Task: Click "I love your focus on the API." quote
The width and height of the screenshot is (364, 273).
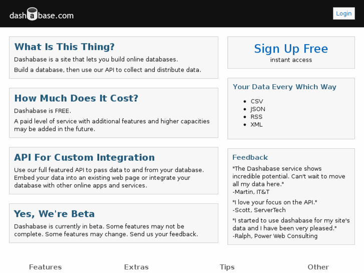Action: (275, 202)
